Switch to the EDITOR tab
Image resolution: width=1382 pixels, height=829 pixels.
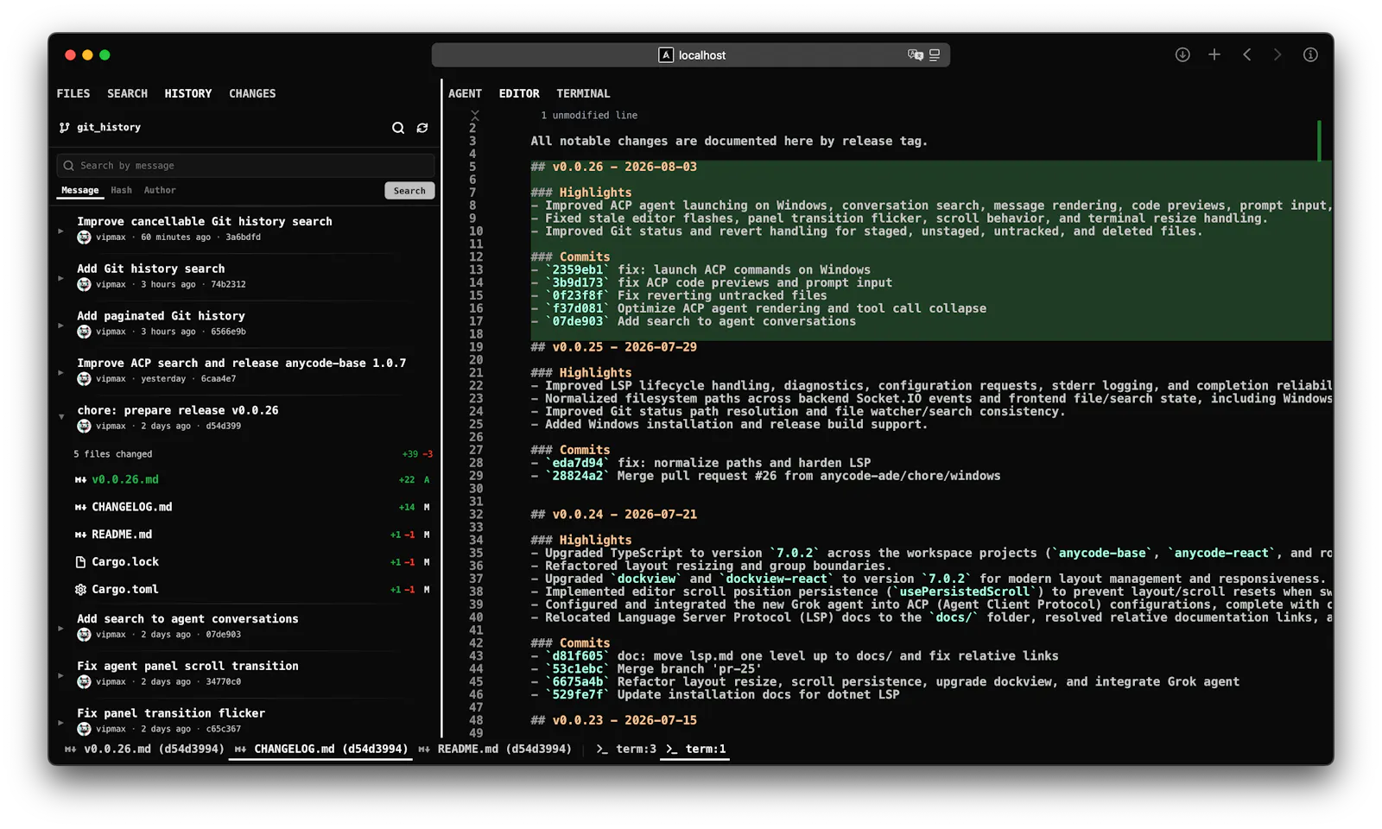[x=519, y=93]
